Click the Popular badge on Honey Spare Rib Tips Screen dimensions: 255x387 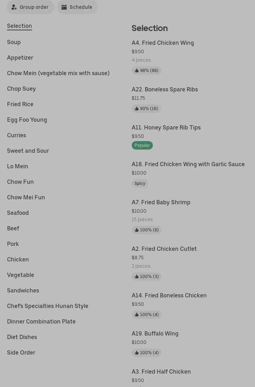click(x=142, y=145)
